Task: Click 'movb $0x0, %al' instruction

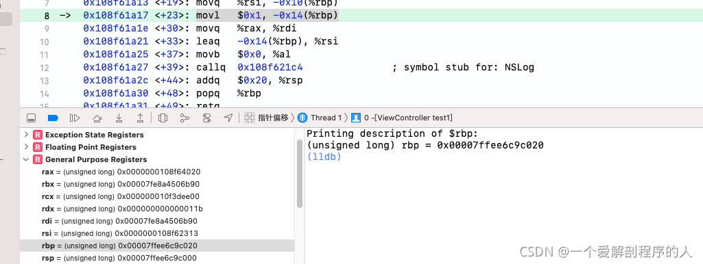Action: pyautogui.click(x=243, y=55)
